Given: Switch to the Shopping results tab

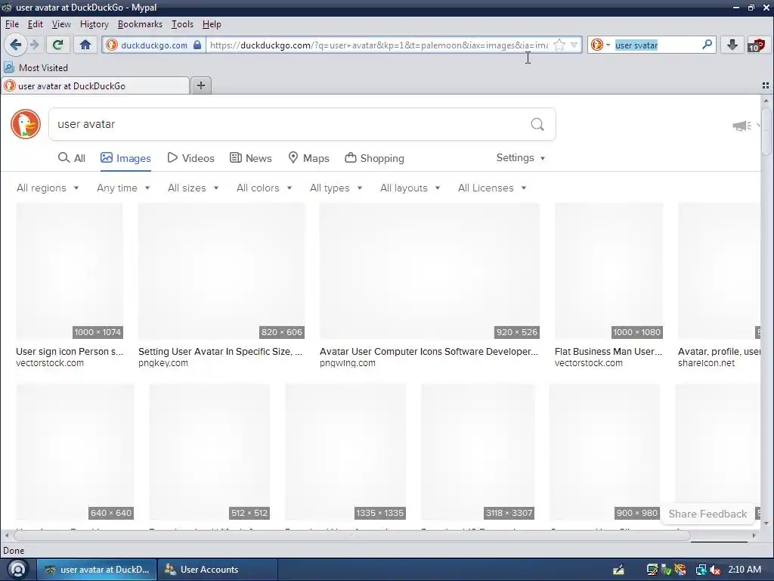Looking at the screenshot, I should [374, 158].
